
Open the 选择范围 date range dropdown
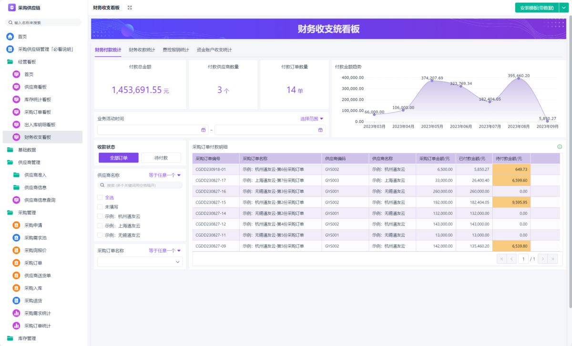[x=312, y=119]
